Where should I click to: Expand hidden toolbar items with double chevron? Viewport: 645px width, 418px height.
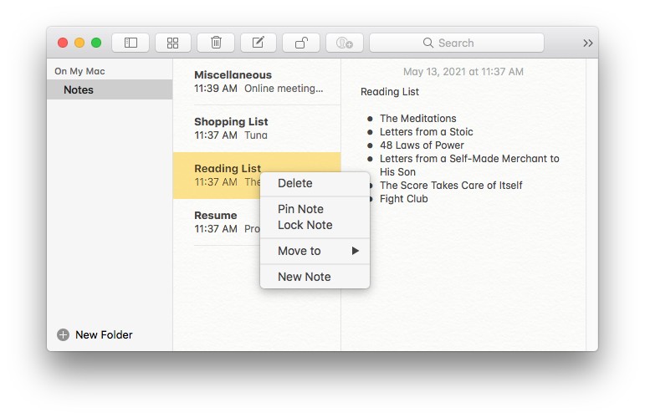[x=588, y=43]
